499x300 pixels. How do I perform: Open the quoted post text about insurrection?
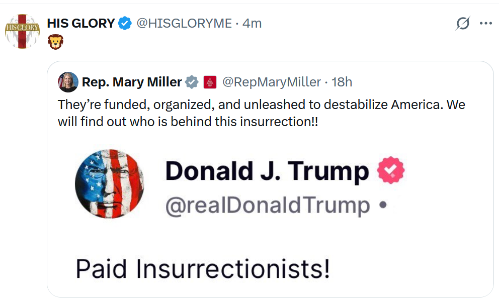(262, 113)
